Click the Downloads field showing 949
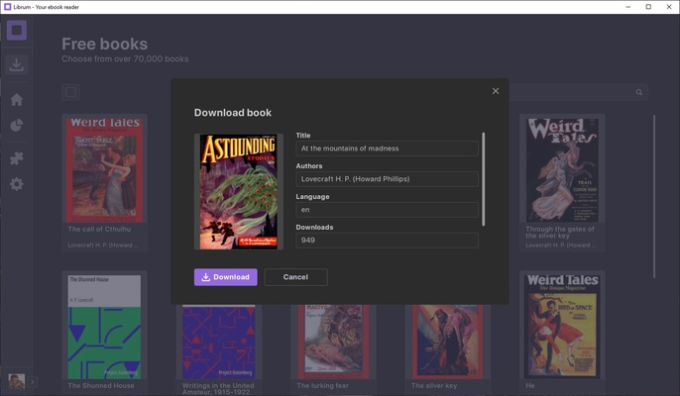Screen dimensions: 680x396 pyautogui.click(x=387, y=240)
